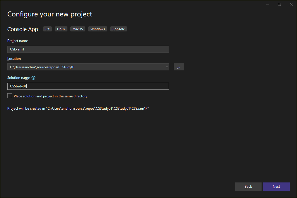Click the Solution name info icon
The width and height of the screenshot is (297, 198).
33,78
